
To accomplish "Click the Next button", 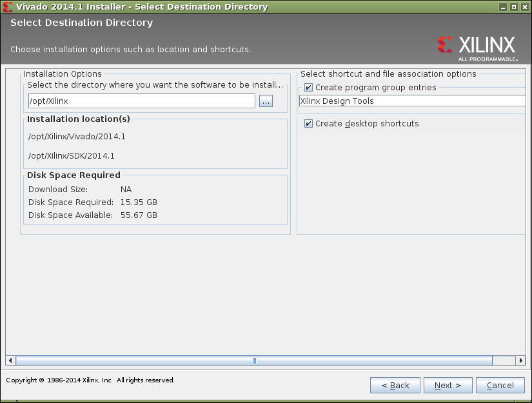I will (x=448, y=386).
